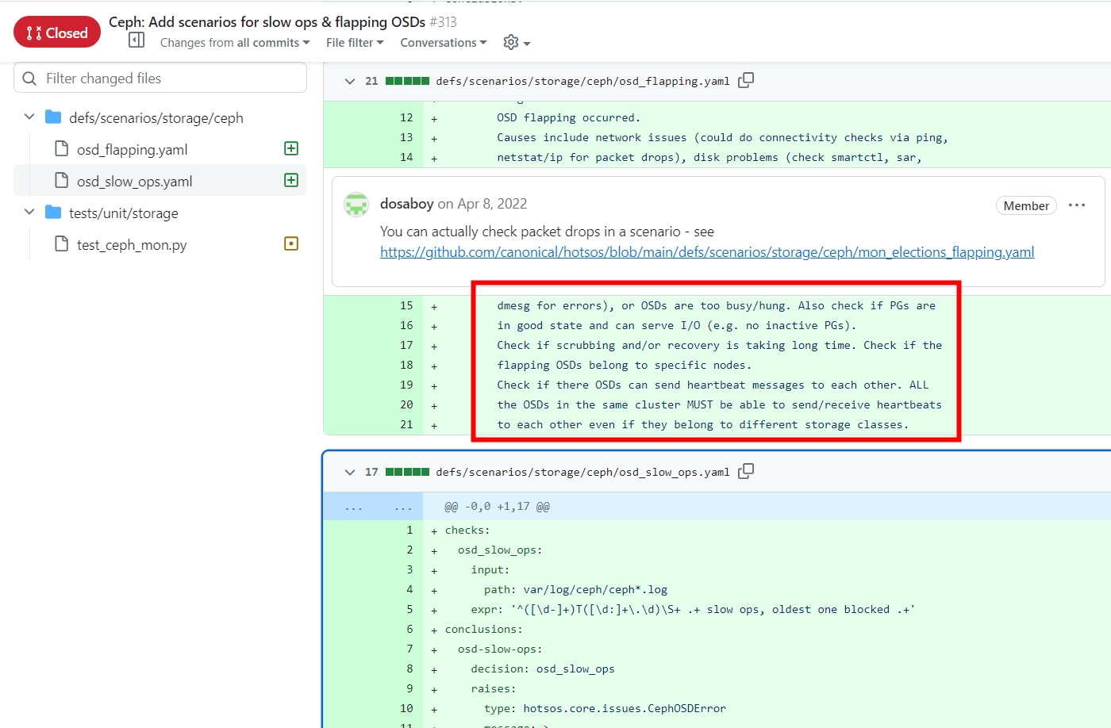
Task: Click line number 10 in osd_slow_ops diff
Action: (x=406, y=708)
